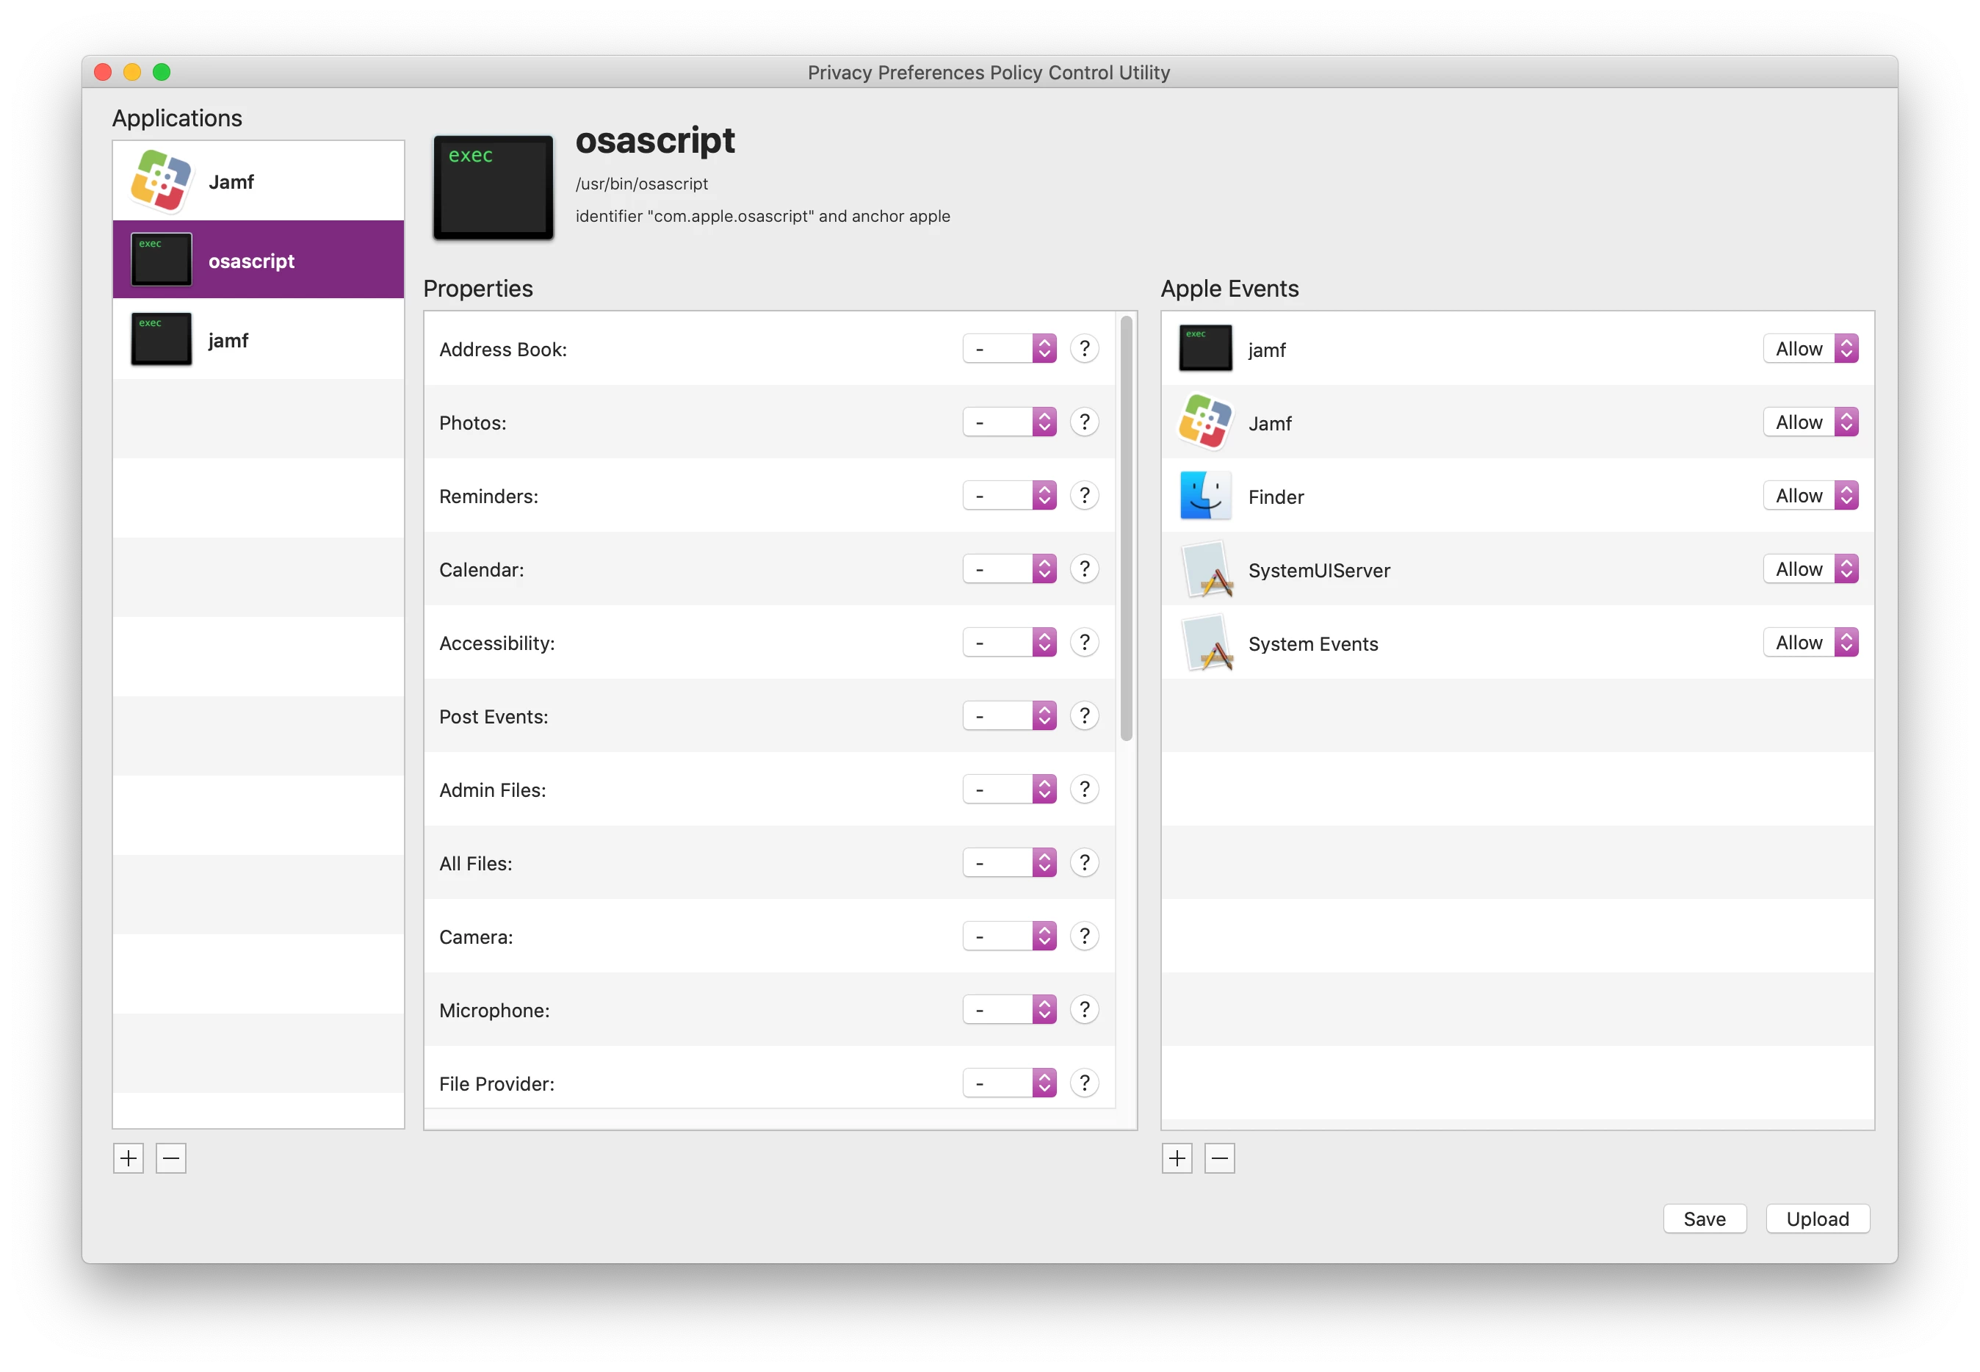The image size is (1980, 1372).
Task: Select the Jamf app in the Applications list
Action: pyautogui.click(x=258, y=181)
